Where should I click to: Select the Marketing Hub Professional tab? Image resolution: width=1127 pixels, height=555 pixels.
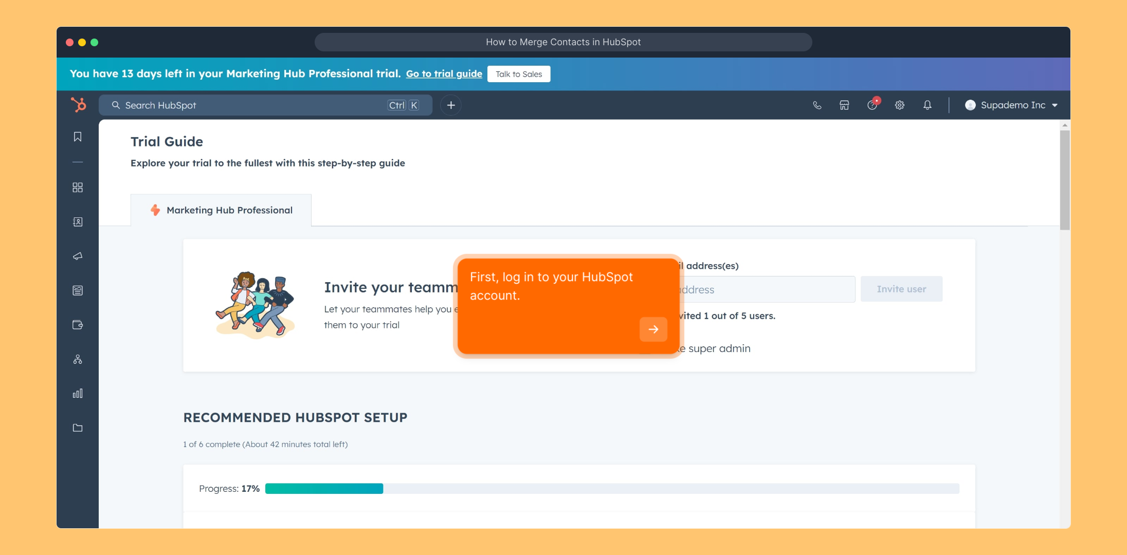click(222, 210)
